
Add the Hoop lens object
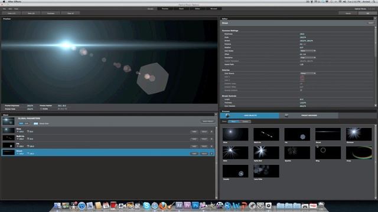click(x=359, y=153)
